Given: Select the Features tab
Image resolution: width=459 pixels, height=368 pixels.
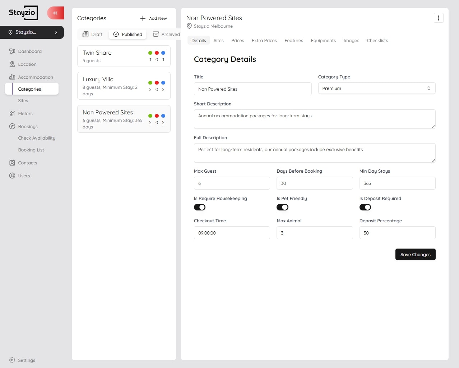Looking at the screenshot, I should (x=294, y=40).
